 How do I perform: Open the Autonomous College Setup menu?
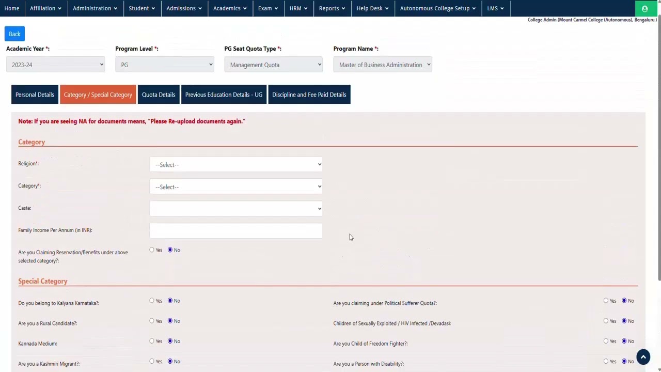point(438,8)
